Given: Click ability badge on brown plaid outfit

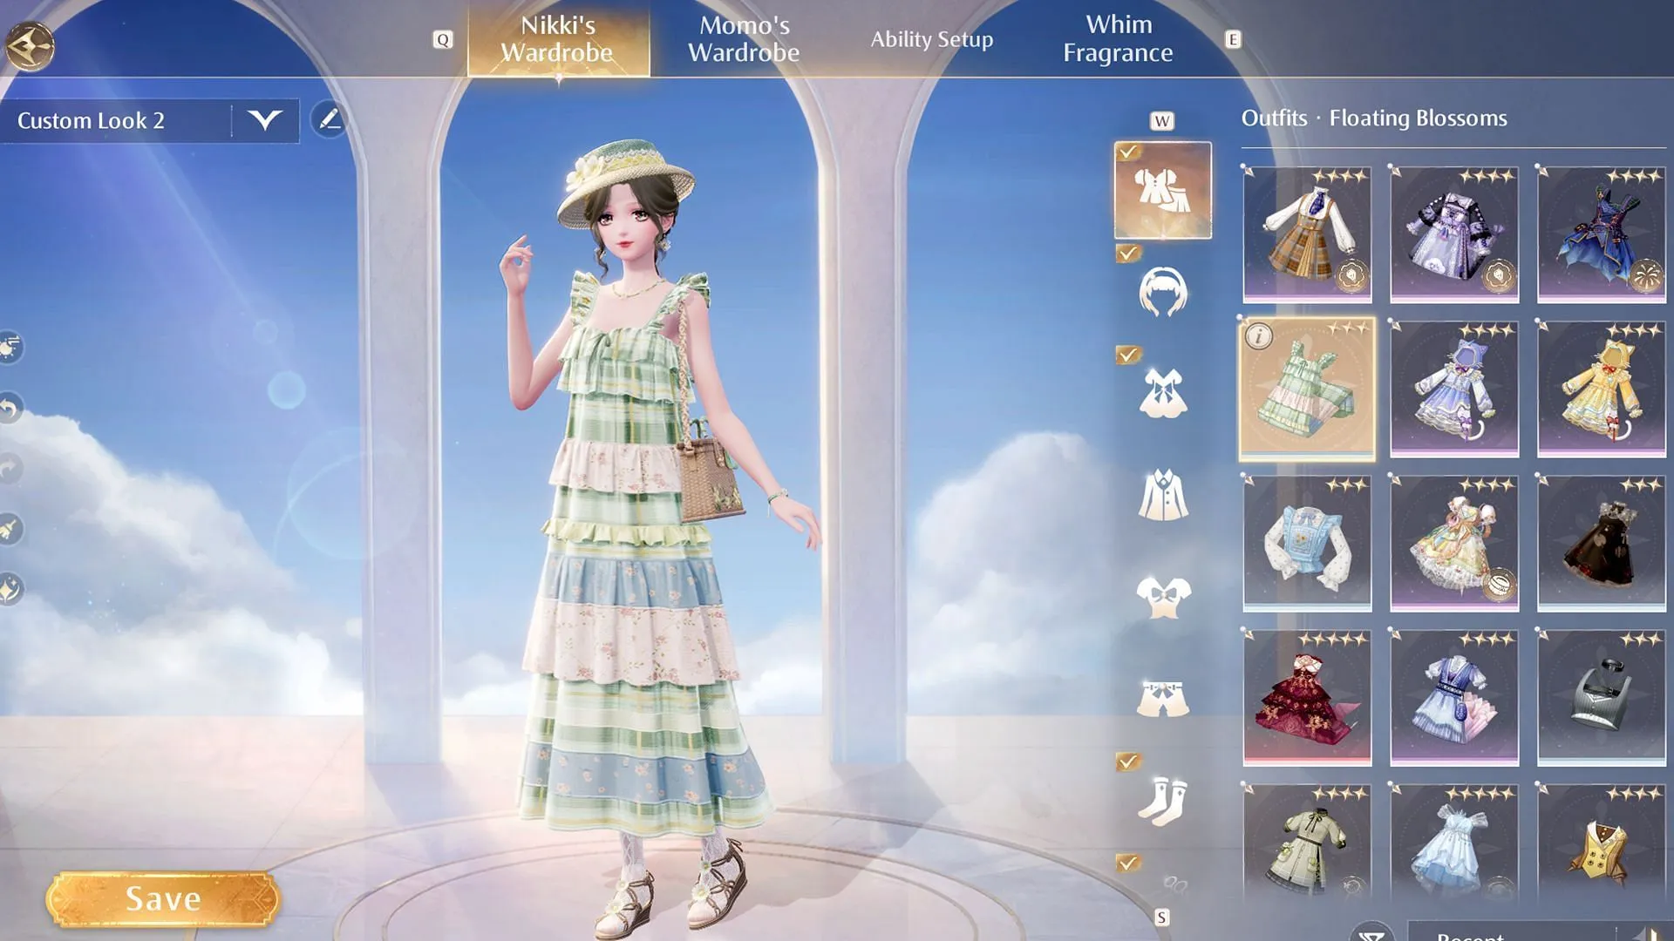Looking at the screenshot, I should (x=1352, y=276).
